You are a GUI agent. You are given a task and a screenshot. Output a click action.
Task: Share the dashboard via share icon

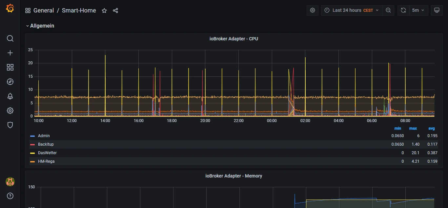point(115,10)
